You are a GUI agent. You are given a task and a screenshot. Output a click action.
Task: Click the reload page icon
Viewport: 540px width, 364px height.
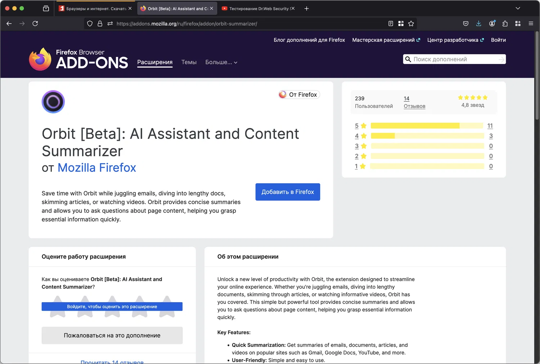click(x=35, y=24)
